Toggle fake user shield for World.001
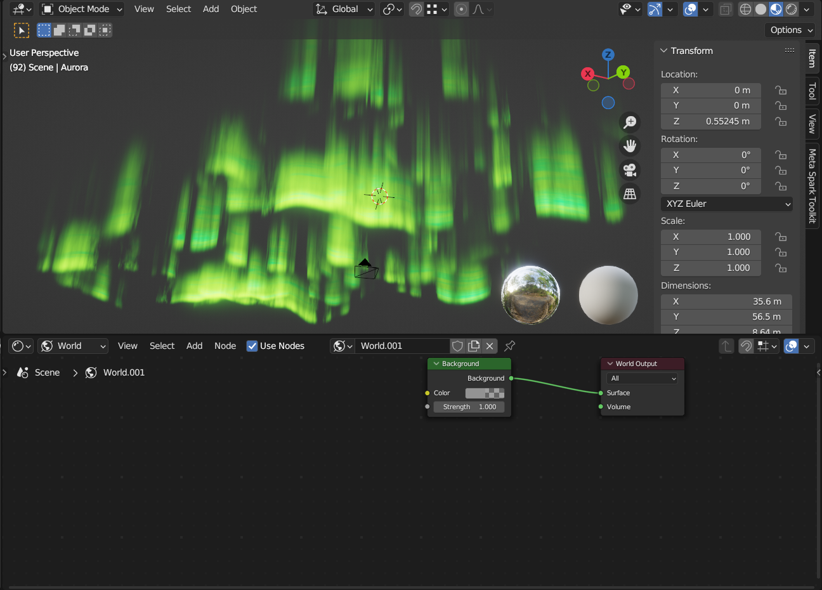The image size is (822, 590). click(457, 346)
